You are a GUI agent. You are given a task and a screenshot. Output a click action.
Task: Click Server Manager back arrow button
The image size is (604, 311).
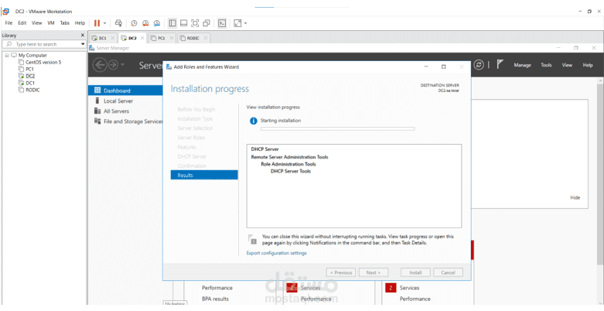pyautogui.click(x=100, y=65)
